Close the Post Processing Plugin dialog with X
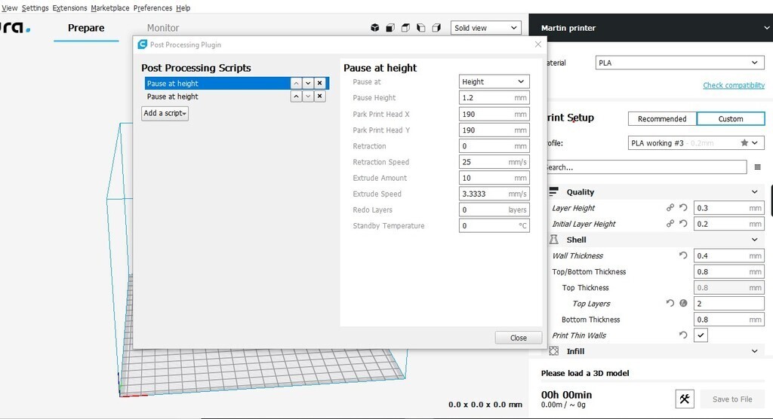The width and height of the screenshot is (773, 419). coord(537,44)
